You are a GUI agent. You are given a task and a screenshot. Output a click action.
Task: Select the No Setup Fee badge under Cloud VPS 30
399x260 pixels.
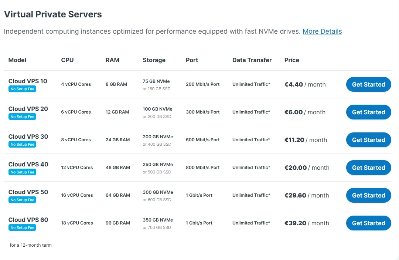click(23, 144)
